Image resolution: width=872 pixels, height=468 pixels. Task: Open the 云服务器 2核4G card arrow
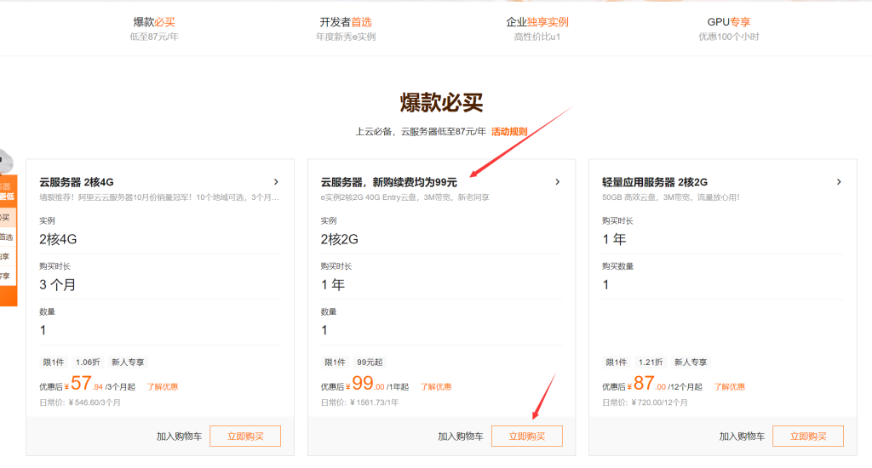pos(276,182)
